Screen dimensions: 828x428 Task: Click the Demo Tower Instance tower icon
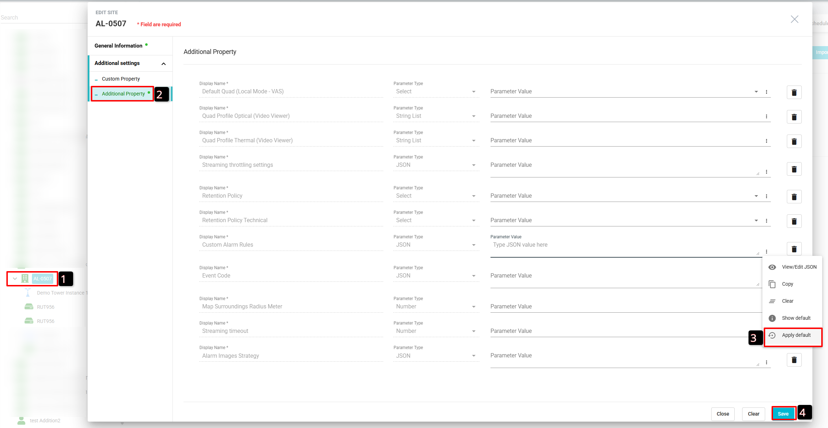pyautogui.click(x=28, y=293)
